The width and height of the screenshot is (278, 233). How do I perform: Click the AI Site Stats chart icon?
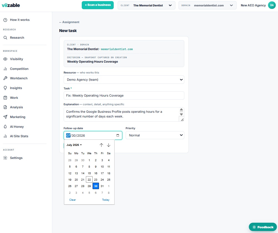tap(5, 136)
